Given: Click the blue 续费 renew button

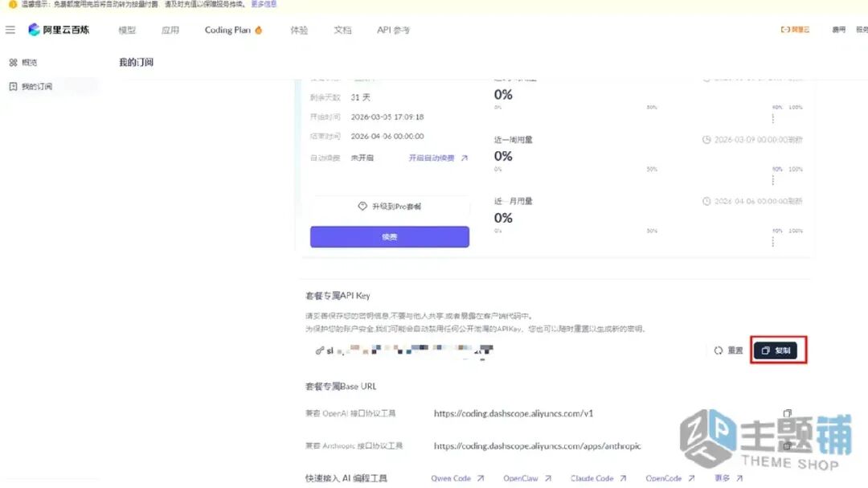Looking at the screenshot, I should tap(390, 236).
